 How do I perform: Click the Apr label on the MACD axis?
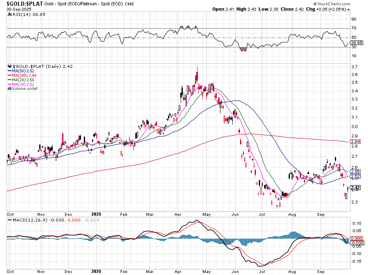point(178,271)
